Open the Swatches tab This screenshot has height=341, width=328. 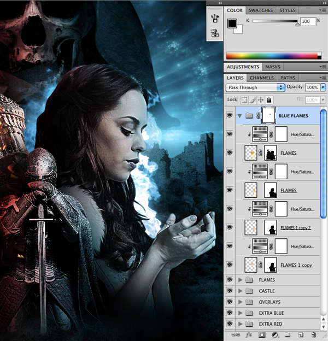click(260, 10)
